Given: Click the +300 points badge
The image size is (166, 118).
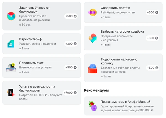Looking at the screenshot, I should pos(71,44).
